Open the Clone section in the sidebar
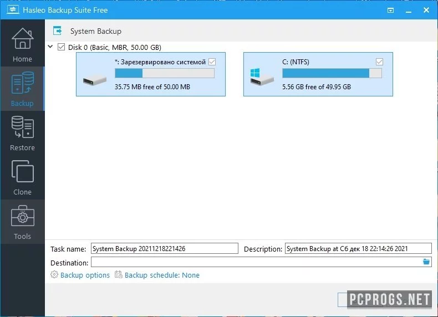 point(22,177)
